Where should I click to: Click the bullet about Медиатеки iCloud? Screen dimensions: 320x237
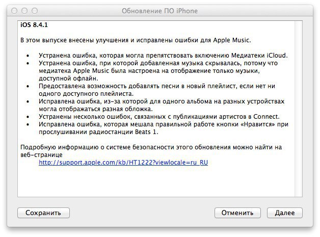click(x=163, y=55)
